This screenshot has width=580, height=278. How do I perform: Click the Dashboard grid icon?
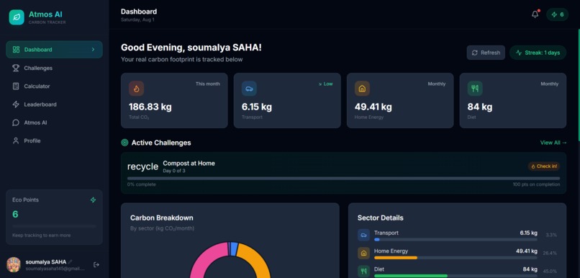[16, 50]
